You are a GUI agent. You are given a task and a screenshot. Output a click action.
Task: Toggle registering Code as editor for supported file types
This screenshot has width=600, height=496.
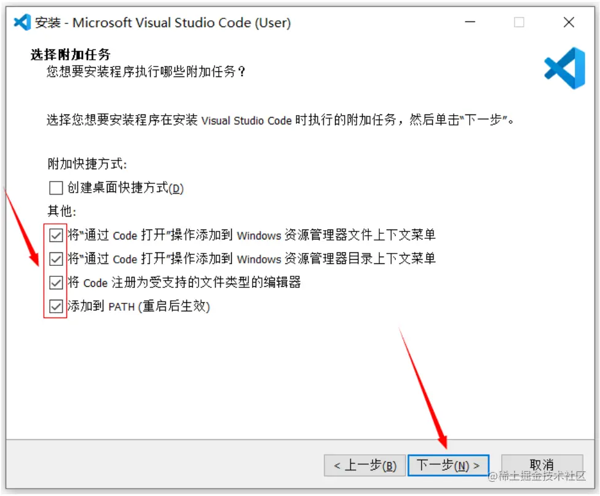pyautogui.click(x=56, y=282)
